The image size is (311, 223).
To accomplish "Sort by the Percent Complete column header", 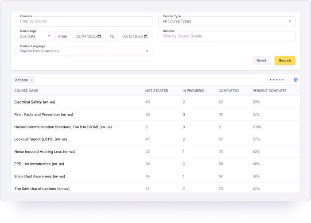I will 269,91.
